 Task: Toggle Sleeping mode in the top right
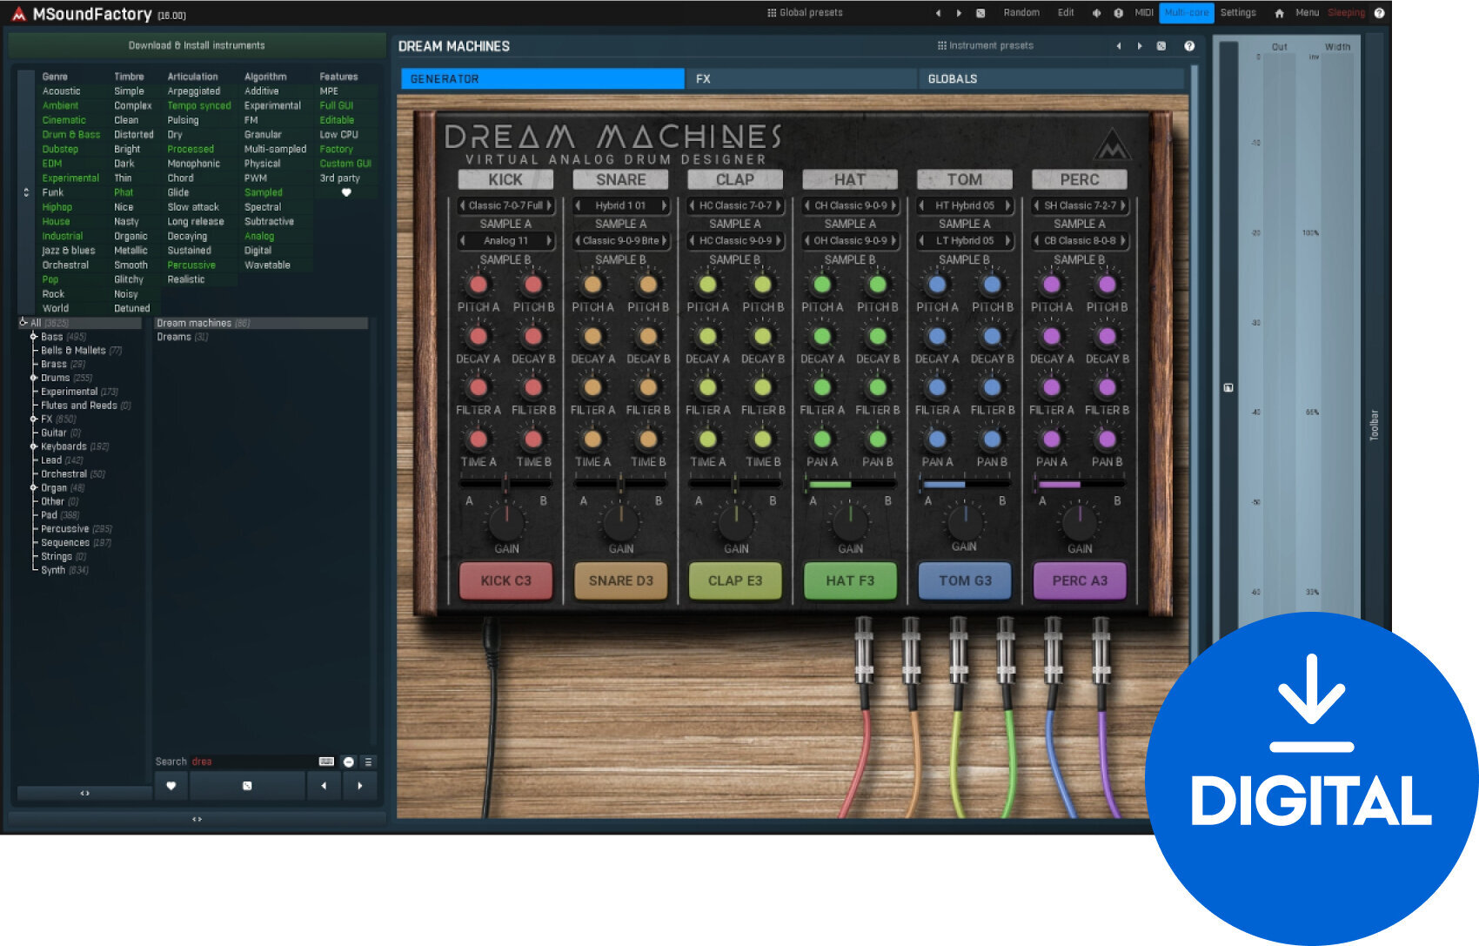pos(1346,12)
